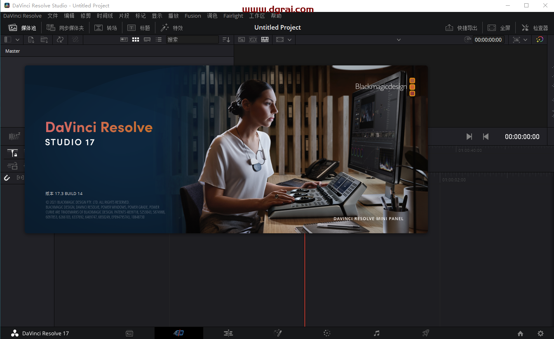The width and height of the screenshot is (554, 339).
Task: Click the 搜索 search field
Action: 192,39
